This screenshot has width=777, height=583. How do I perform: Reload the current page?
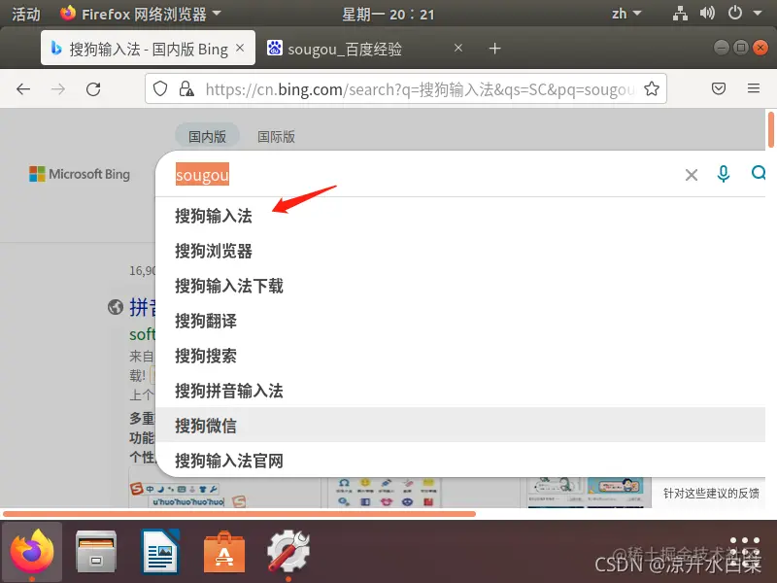pos(93,89)
